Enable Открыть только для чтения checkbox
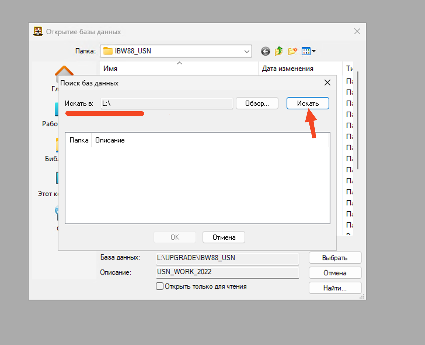The height and width of the screenshot is (345, 425). [160, 286]
